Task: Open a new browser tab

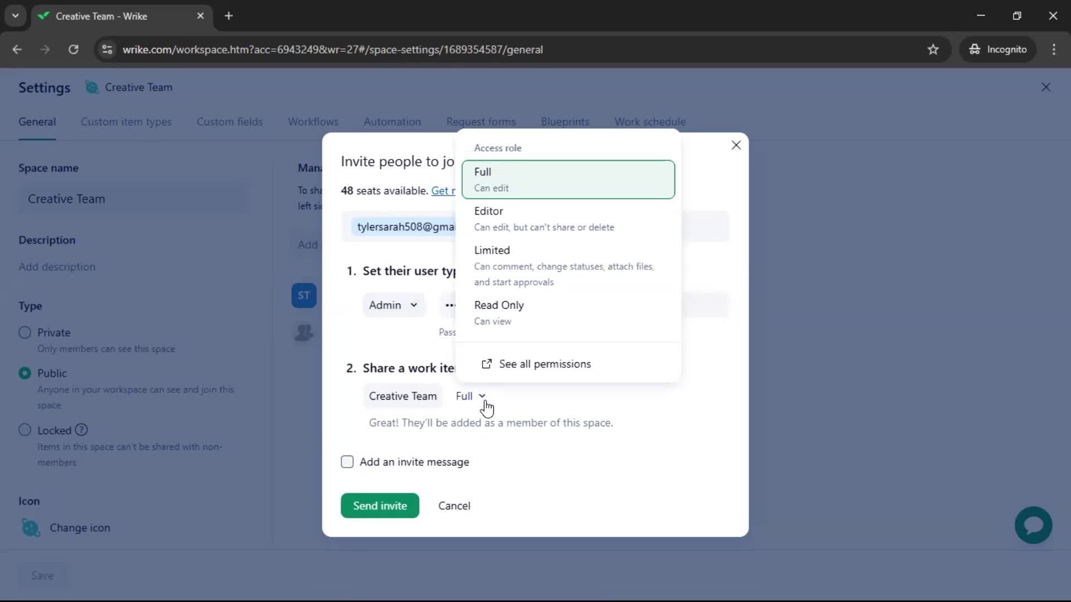Action: (x=229, y=16)
